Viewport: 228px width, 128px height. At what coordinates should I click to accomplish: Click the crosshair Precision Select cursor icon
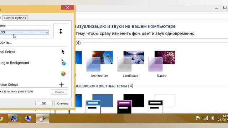(x=62, y=85)
